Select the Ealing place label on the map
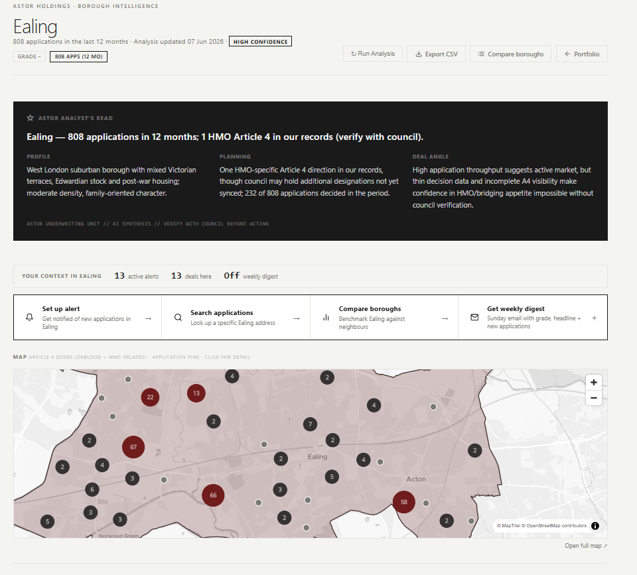Viewport: 637px width, 575px height. (317, 457)
